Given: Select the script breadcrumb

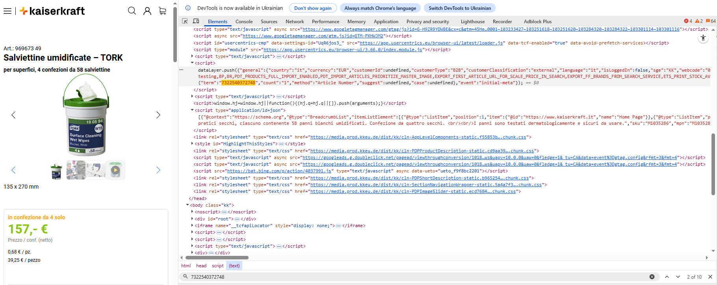Looking at the screenshot, I should click(x=217, y=266).
